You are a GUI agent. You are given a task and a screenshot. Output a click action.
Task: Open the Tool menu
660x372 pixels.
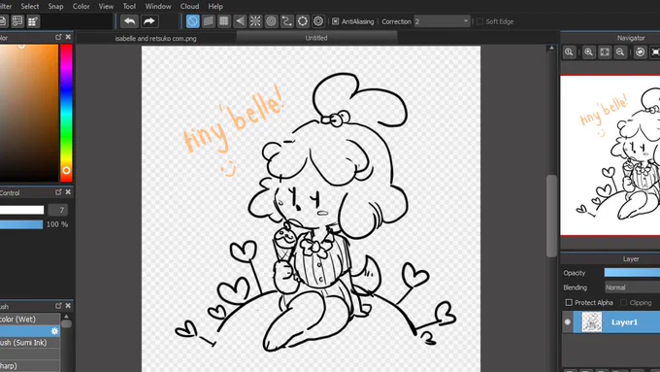point(129,7)
